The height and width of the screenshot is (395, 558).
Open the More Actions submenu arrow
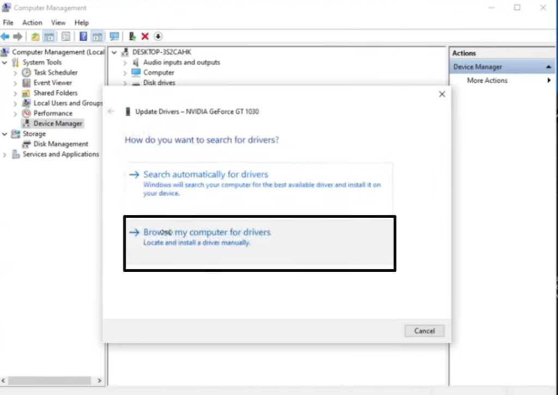[x=549, y=81]
